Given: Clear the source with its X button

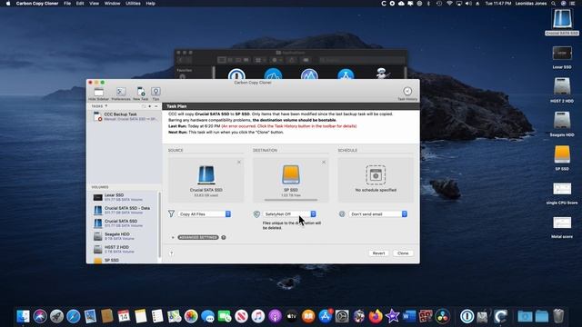Looking at the screenshot, I should coord(239,162).
